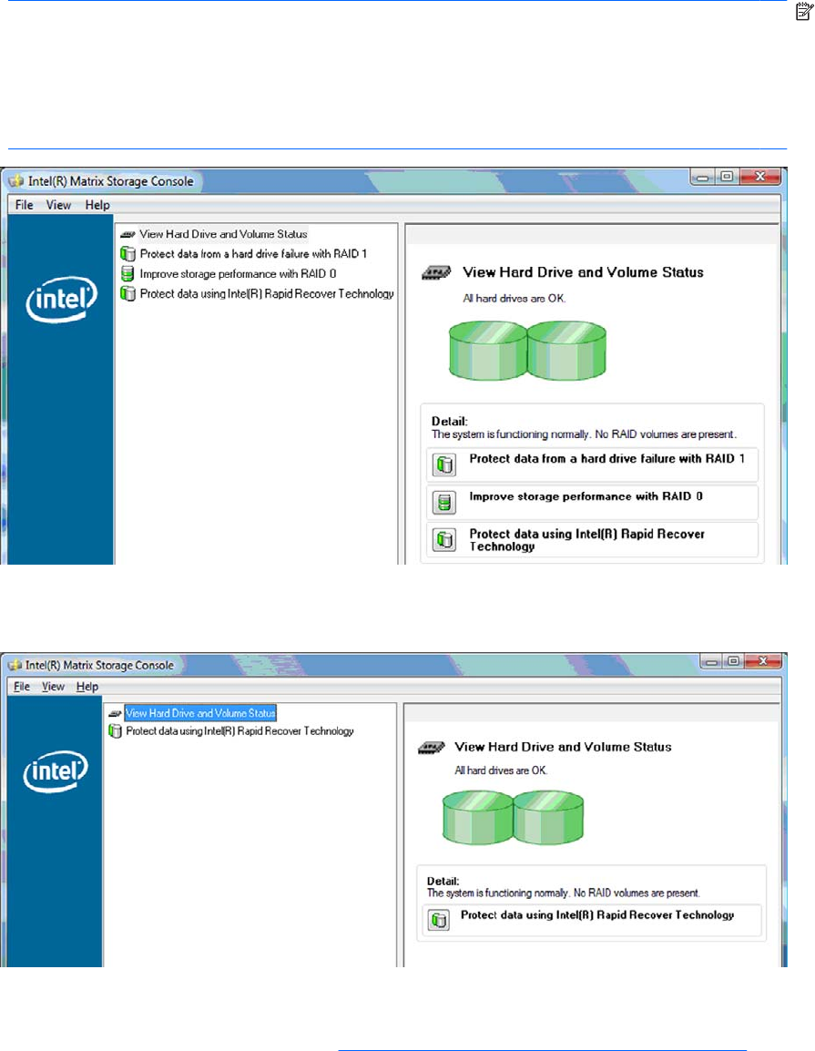This screenshot has height=1051, width=815.
Task: Close the upper Matrix Storage Console window
Action: pyautogui.click(x=759, y=177)
